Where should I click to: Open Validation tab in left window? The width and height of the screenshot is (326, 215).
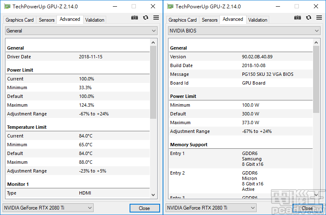(95, 20)
